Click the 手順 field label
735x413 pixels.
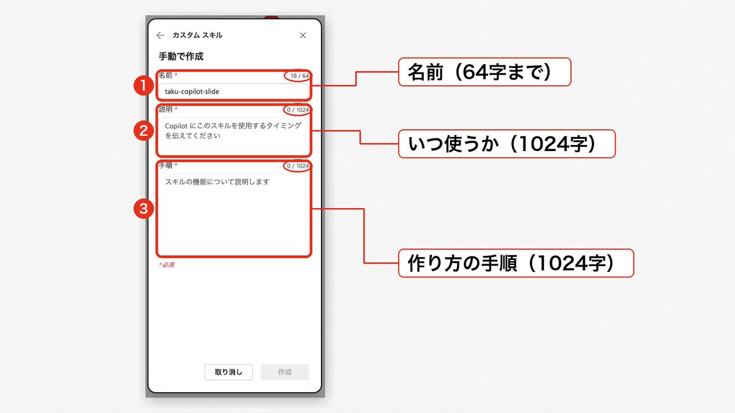[166, 165]
